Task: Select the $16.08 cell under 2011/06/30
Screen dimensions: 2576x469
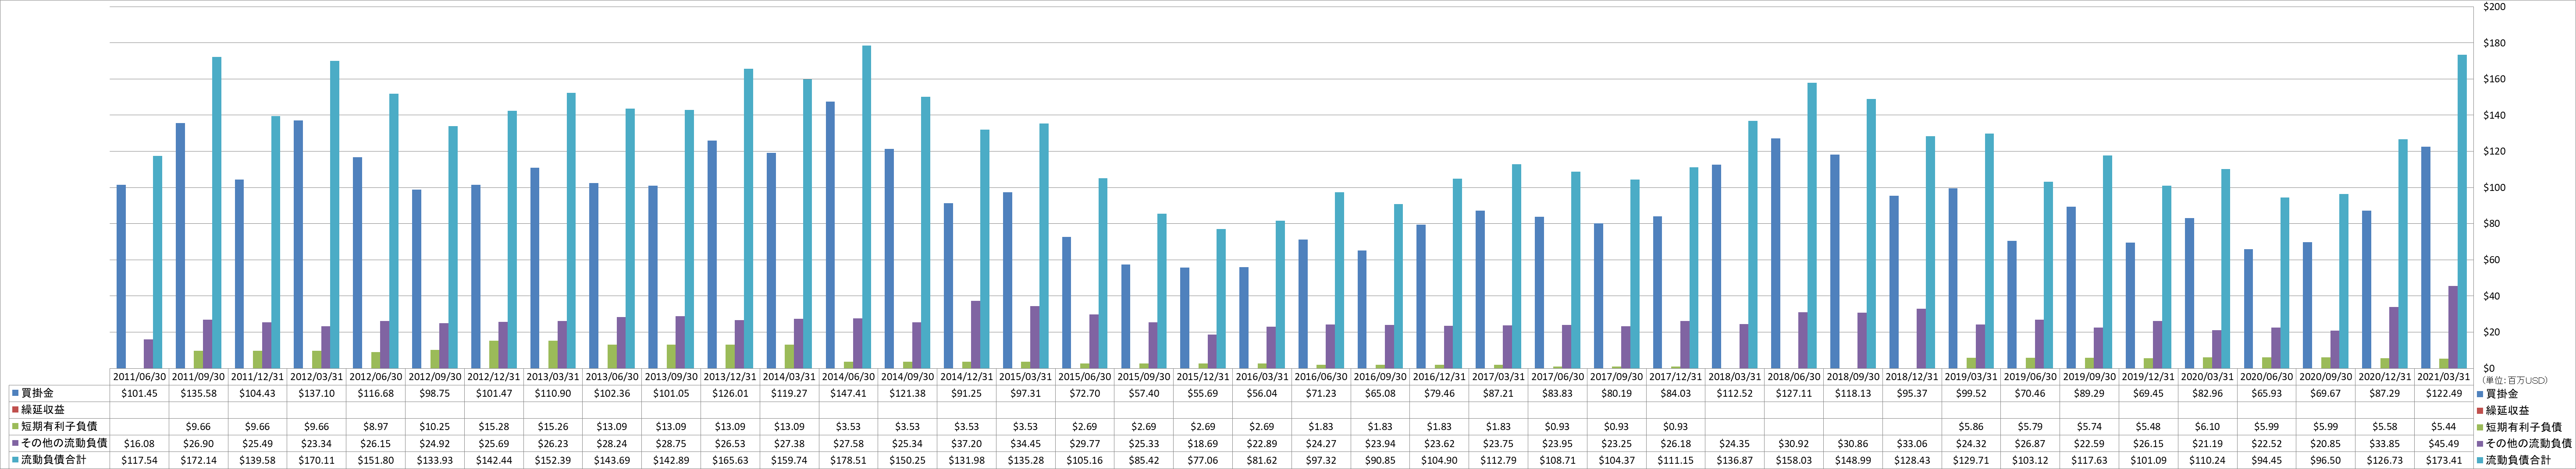Action: tap(140, 443)
